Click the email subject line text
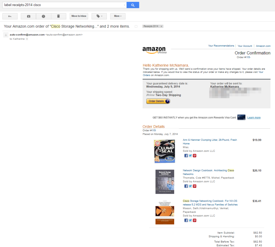Screen dimensions: 275x247 pyautogui.click(x=67, y=26)
